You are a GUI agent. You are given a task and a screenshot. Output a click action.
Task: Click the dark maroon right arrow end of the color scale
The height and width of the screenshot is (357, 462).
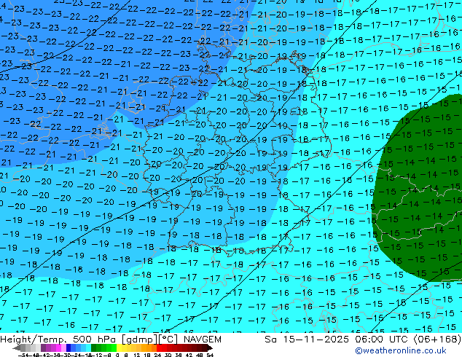pos(210,348)
